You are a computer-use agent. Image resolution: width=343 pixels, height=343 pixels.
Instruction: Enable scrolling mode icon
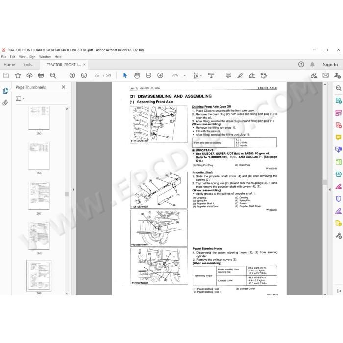(x=211, y=75)
